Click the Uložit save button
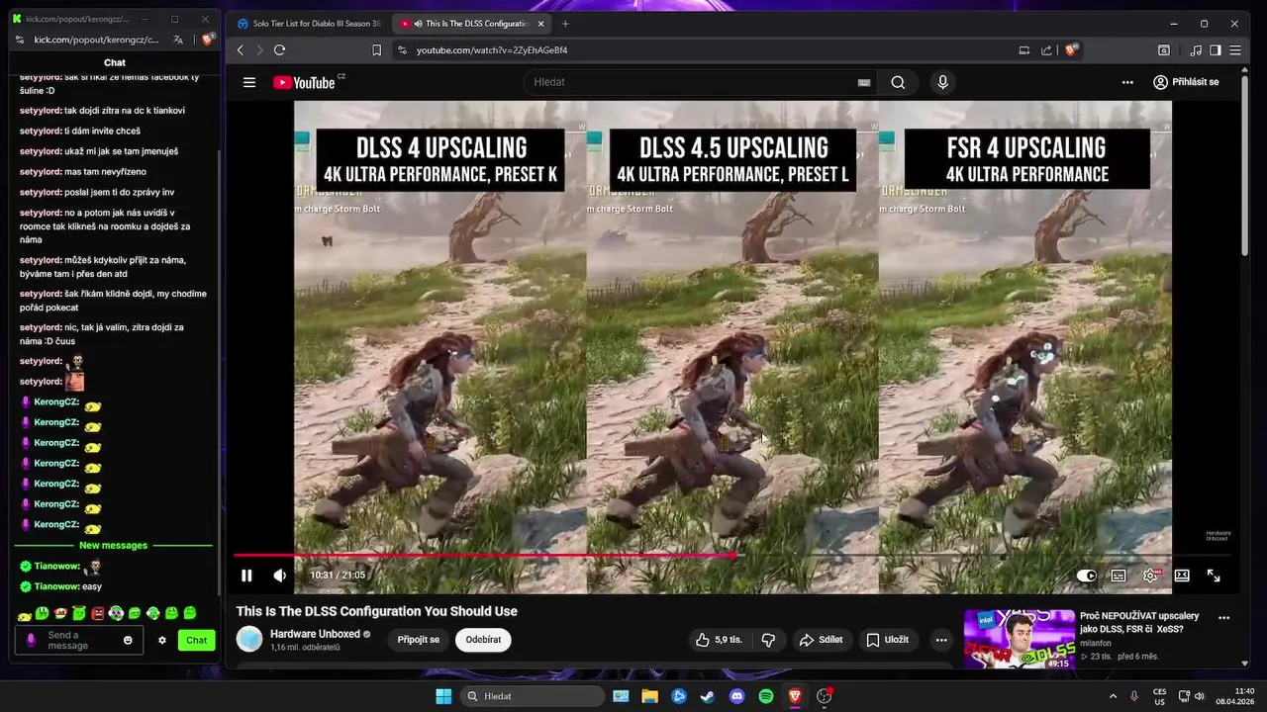This screenshot has width=1267, height=712. click(x=888, y=640)
